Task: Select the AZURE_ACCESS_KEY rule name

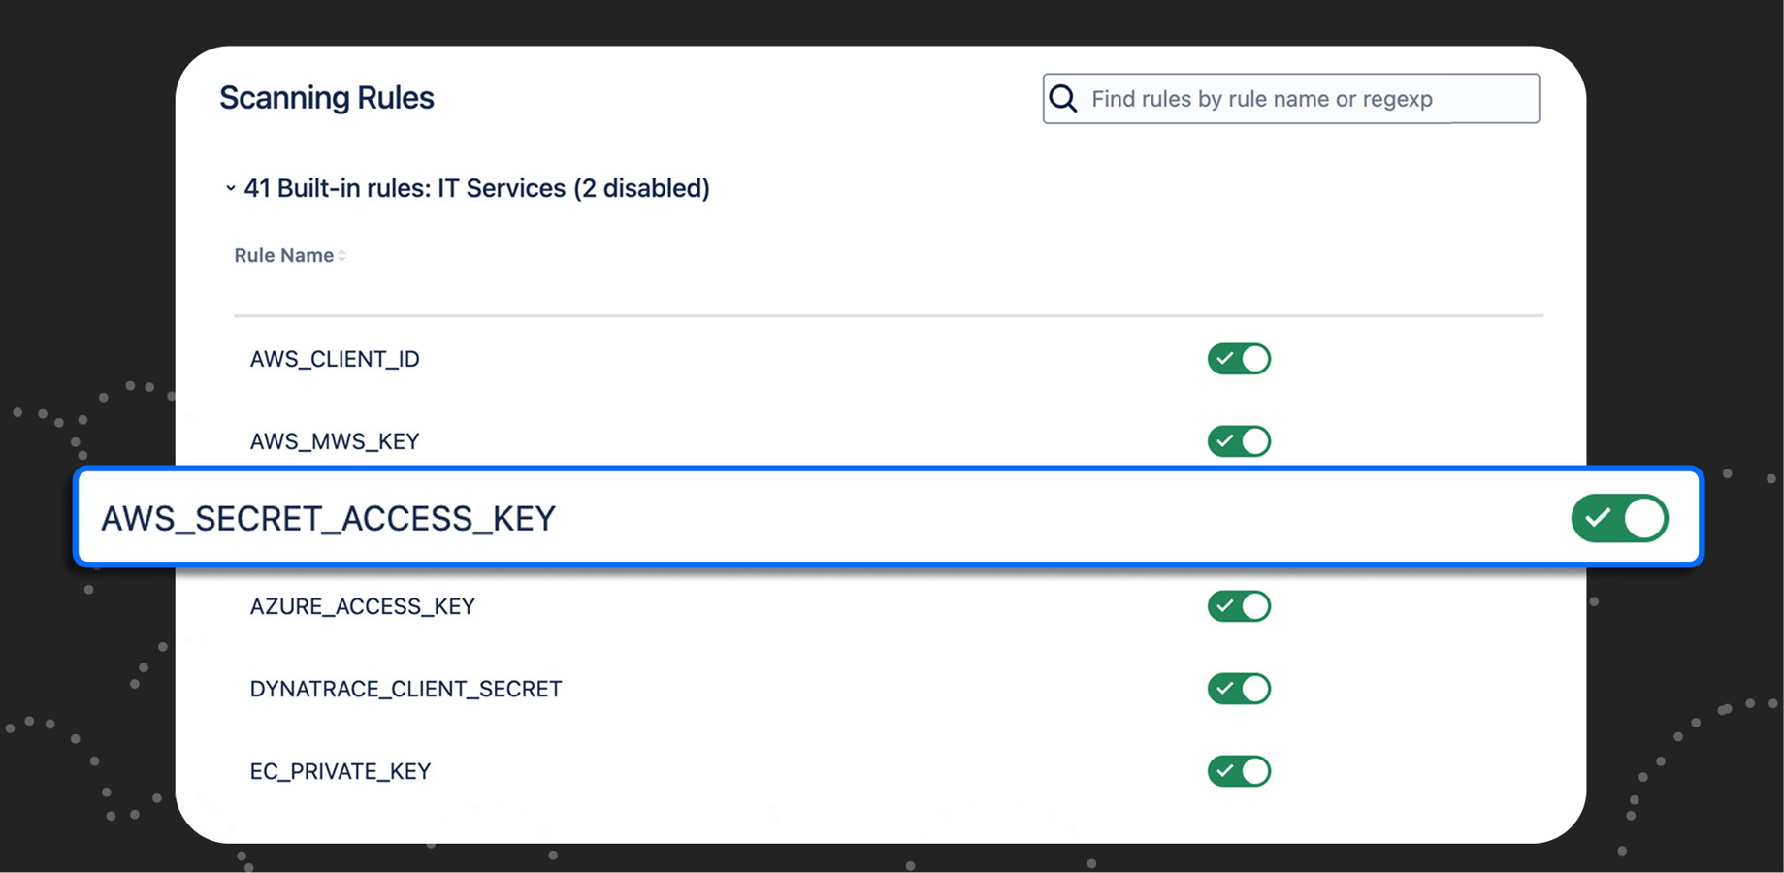Action: [x=362, y=605]
